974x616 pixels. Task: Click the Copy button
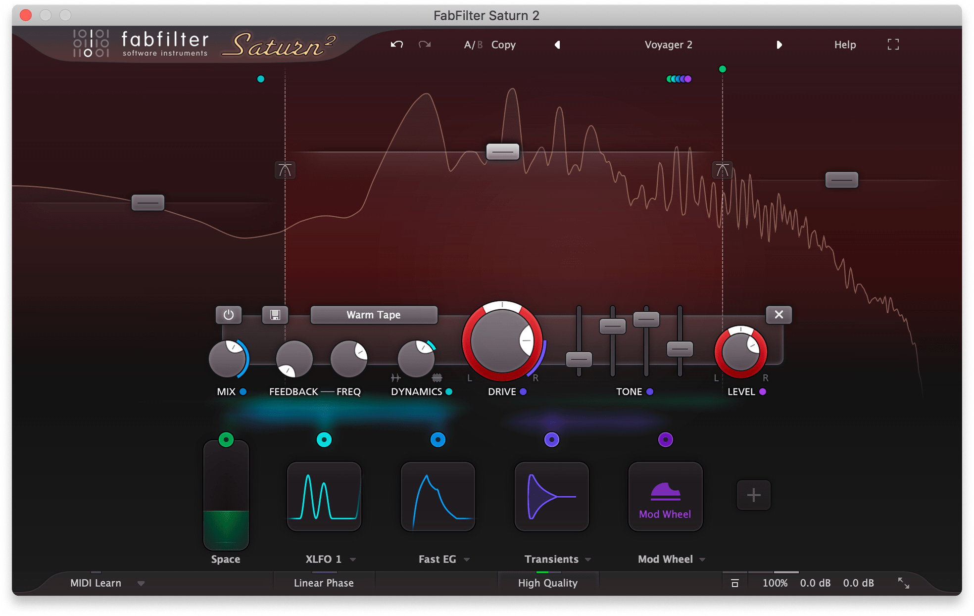tap(503, 45)
